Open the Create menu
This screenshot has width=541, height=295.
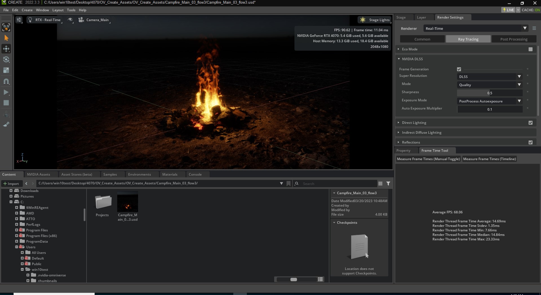[27, 10]
